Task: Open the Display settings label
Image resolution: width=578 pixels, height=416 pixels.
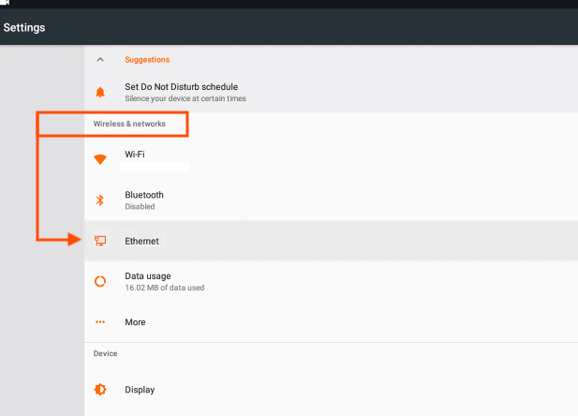Action: [x=140, y=390]
